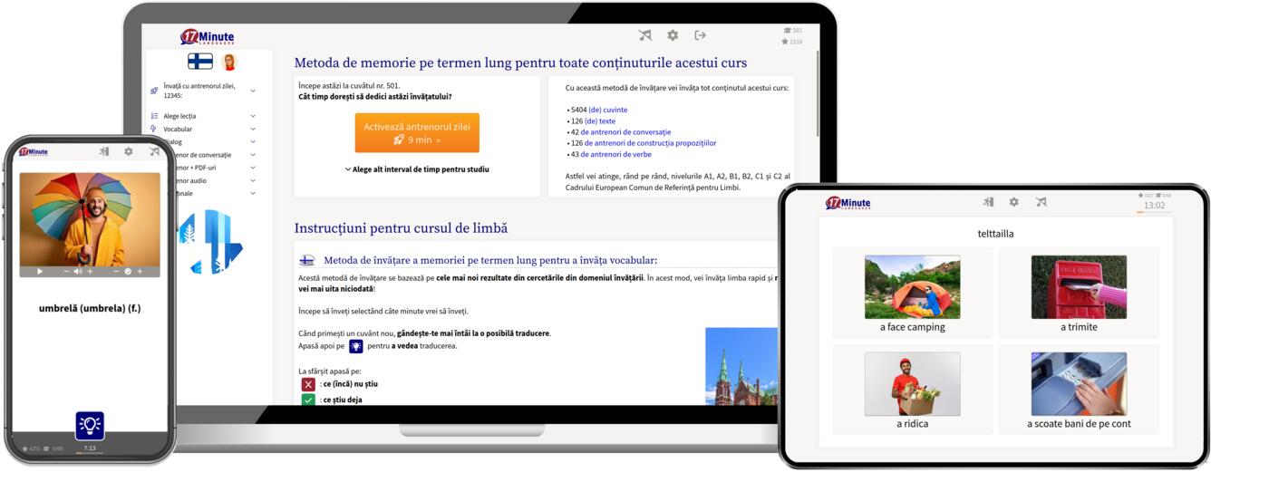Click the exit-runner icon on the phone header
The height and width of the screenshot is (482, 1269).
103,152
